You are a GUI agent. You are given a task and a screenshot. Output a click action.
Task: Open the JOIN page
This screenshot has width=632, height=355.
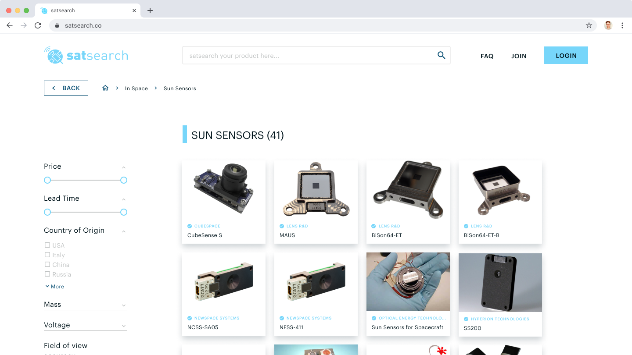(519, 56)
